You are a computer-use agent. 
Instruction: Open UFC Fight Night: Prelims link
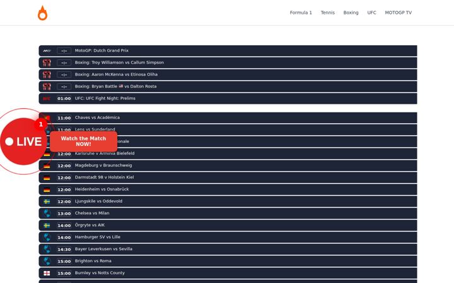click(x=228, y=99)
